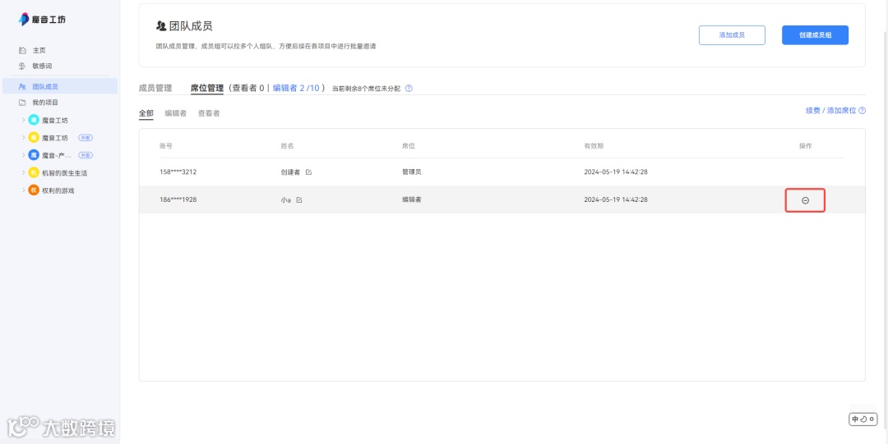This screenshot has height=444, width=888.
Task: Expand the yellow-avatar 魔音工坊 project tagged 外部
Action: pos(23,137)
